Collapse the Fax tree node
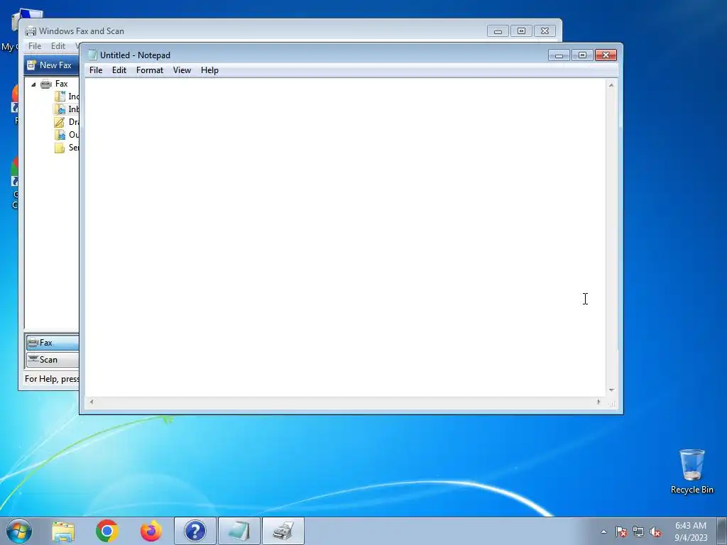Image resolution: width=727 pixels, height=545 pixels. pyautogui.click(x=33, y=84)
